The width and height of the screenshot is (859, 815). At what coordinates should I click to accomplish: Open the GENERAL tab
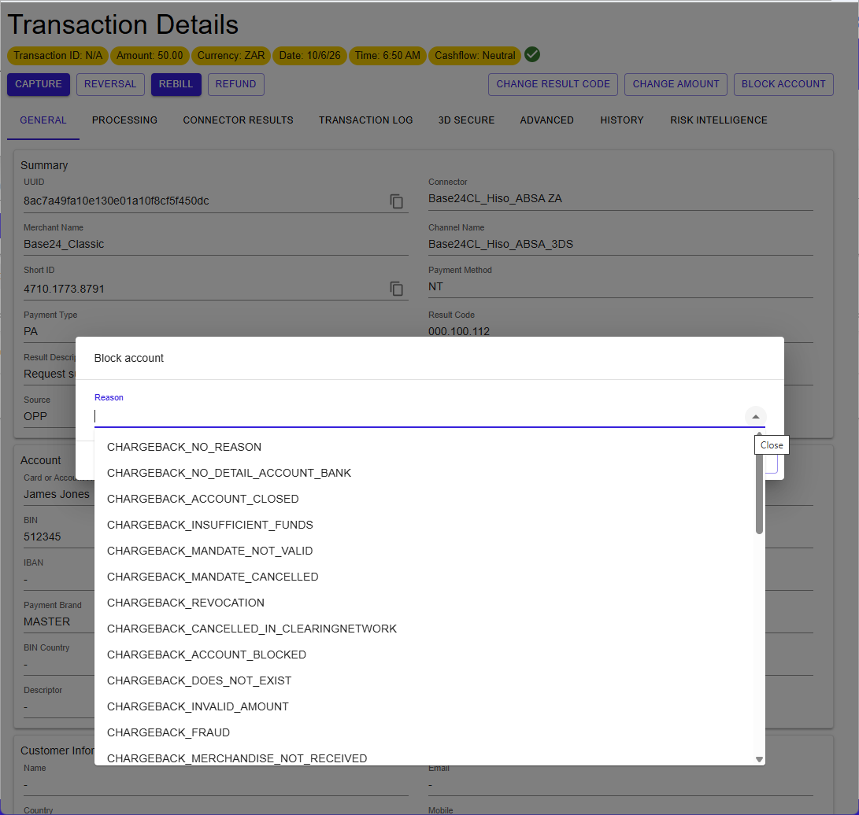pyautogui.click(x=43, y=120)
